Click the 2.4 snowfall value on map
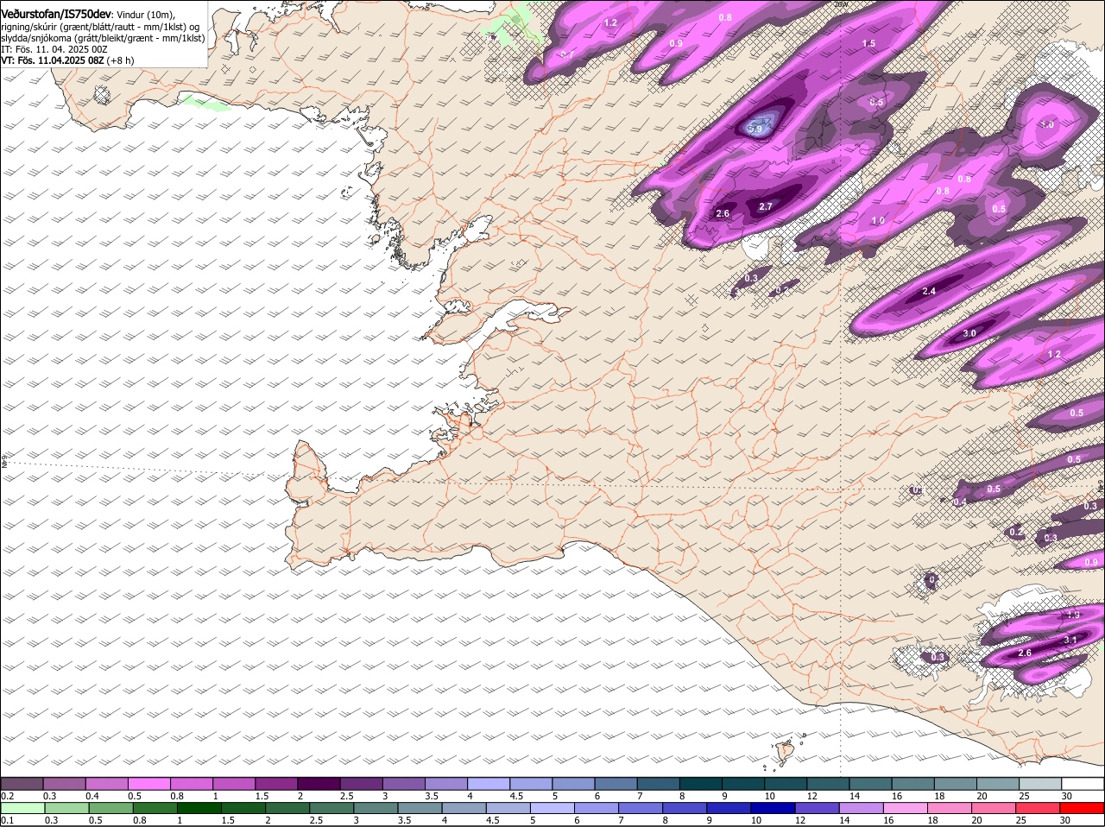This screenshot has height=827, width=1105. pos(929,291)
